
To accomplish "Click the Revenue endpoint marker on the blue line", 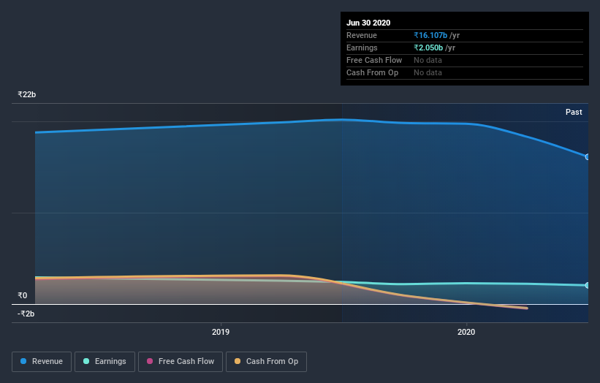I will coord(587,157).
